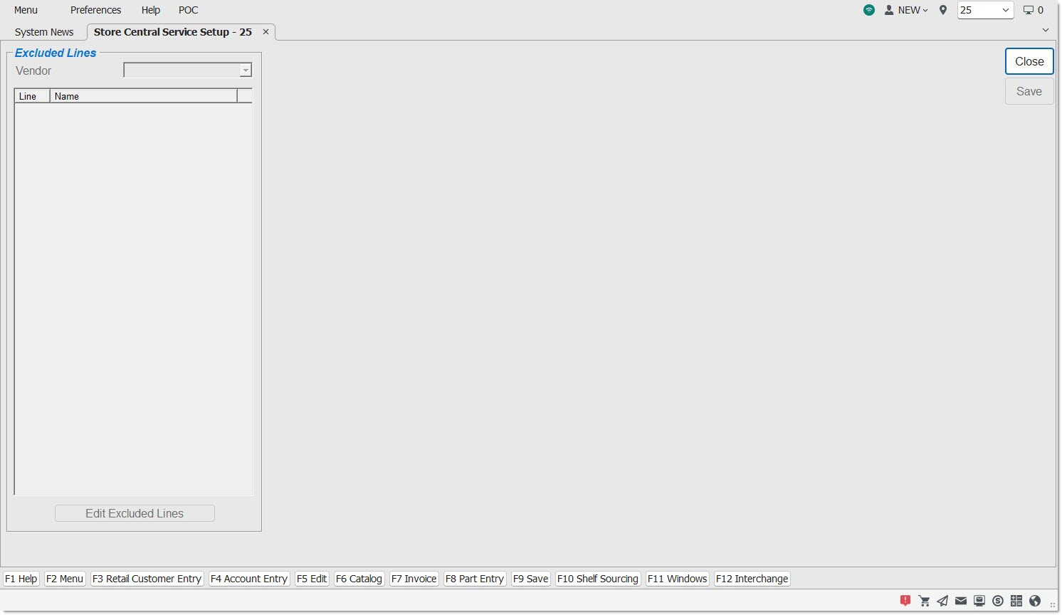Click the green connection status icon

click(x=869, y=10)
